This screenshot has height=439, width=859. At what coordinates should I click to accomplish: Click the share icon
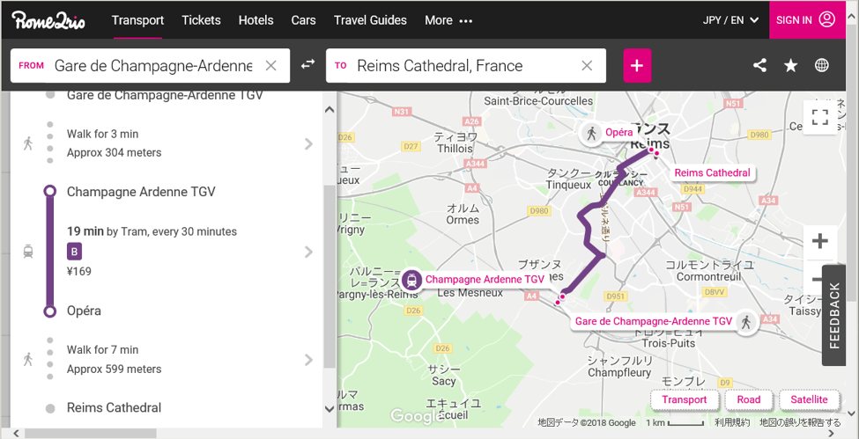pos(759,66)
